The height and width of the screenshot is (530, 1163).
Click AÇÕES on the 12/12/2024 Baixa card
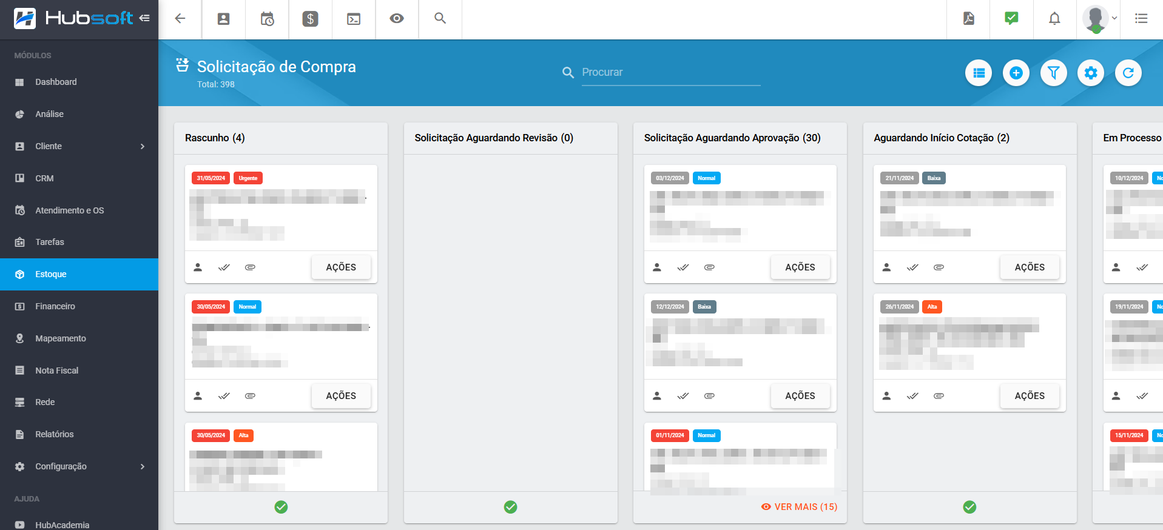800,396
